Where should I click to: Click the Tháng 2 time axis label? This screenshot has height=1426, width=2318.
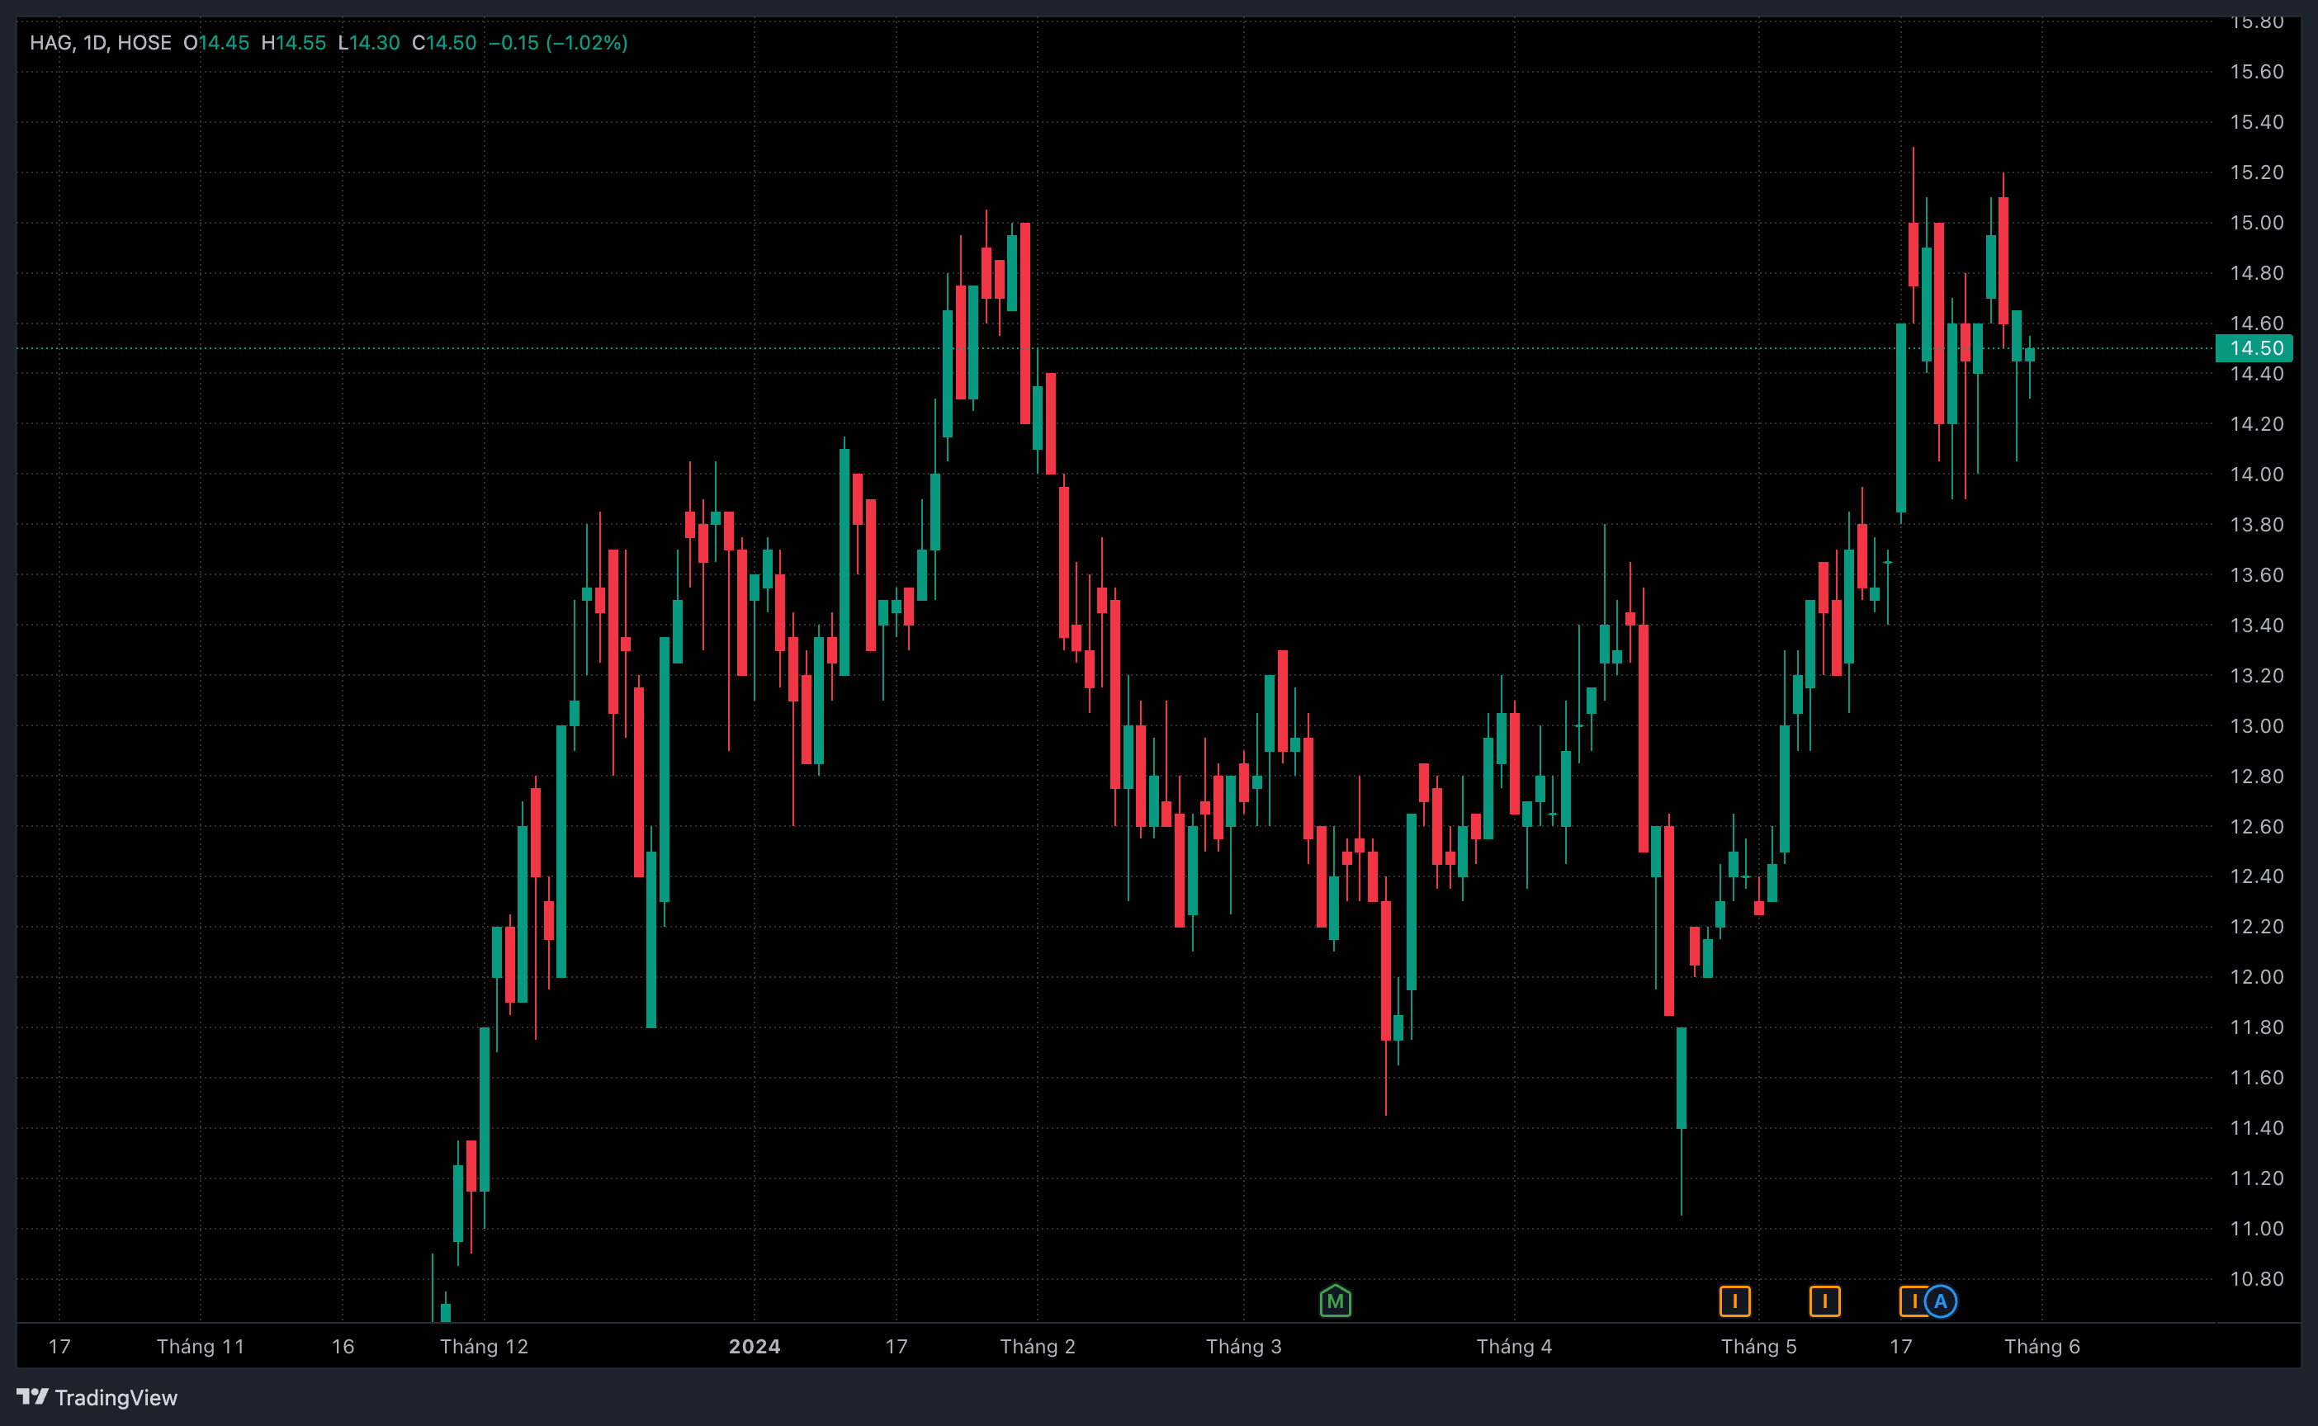(x=1038, y=1346)
